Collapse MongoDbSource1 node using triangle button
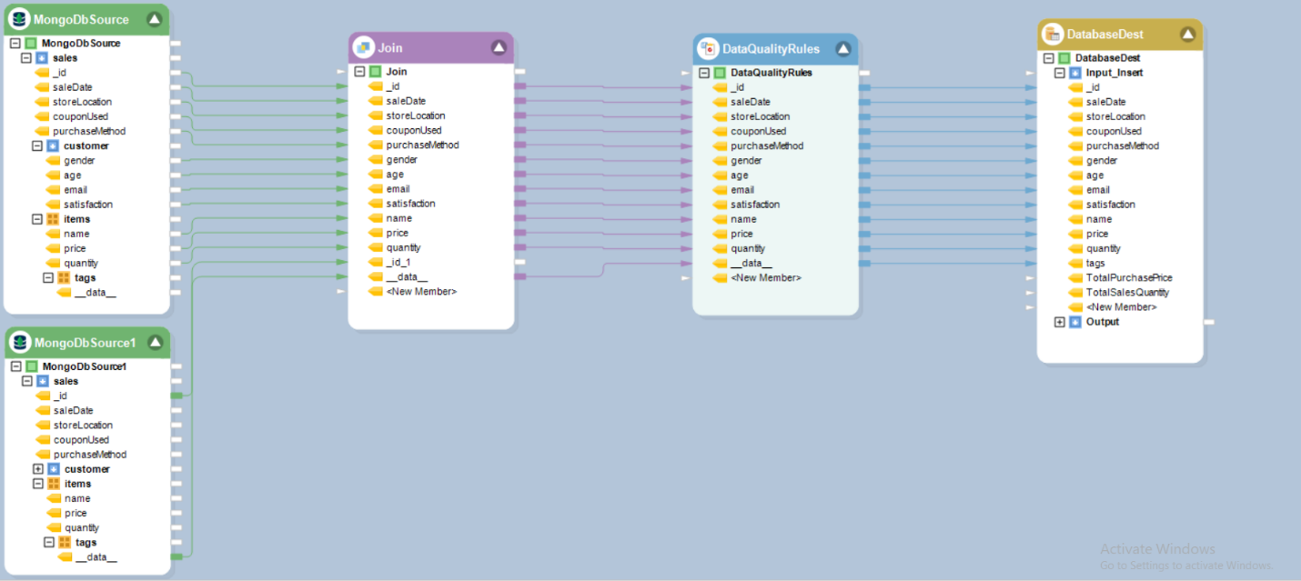 point(155,343)
